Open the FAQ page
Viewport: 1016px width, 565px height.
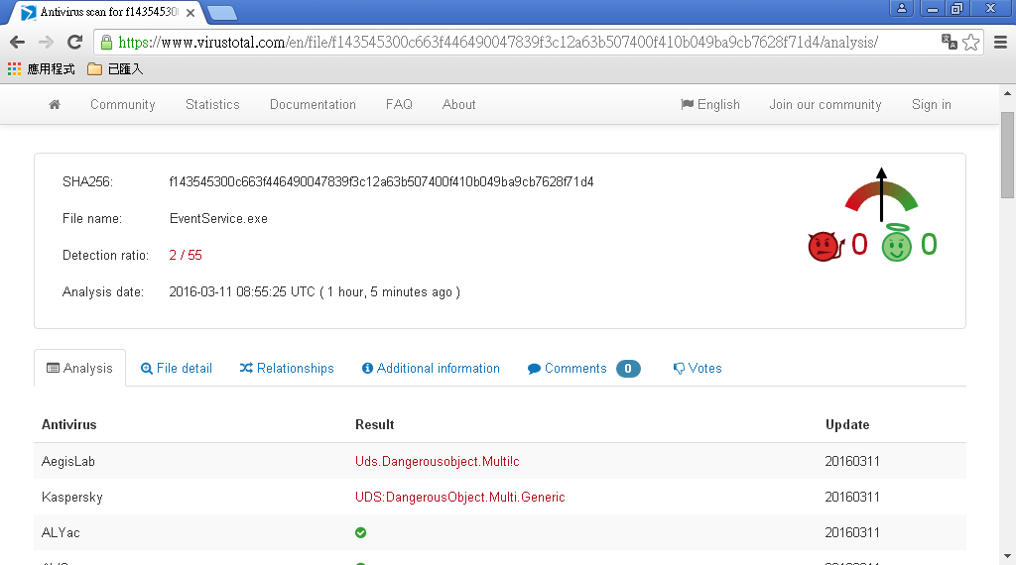pos(399,104)
